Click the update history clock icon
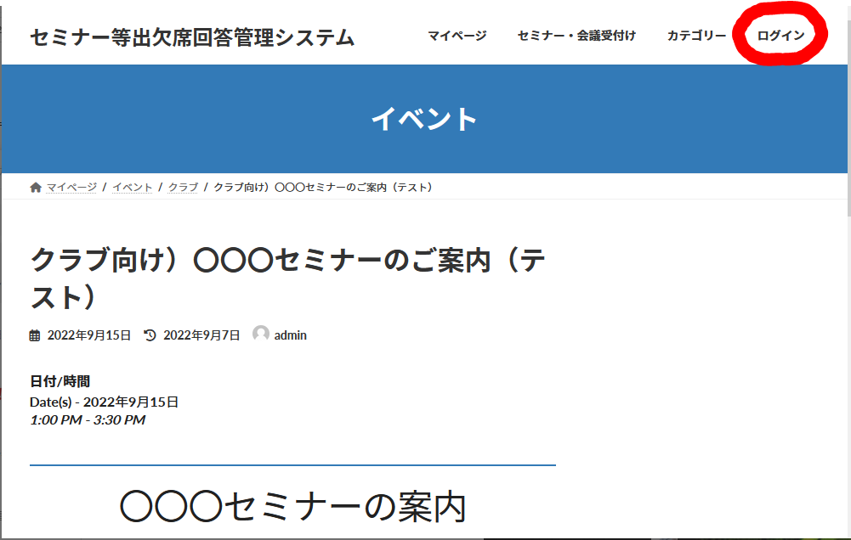This screenshot has width=851, height=540. pos(150,335)
